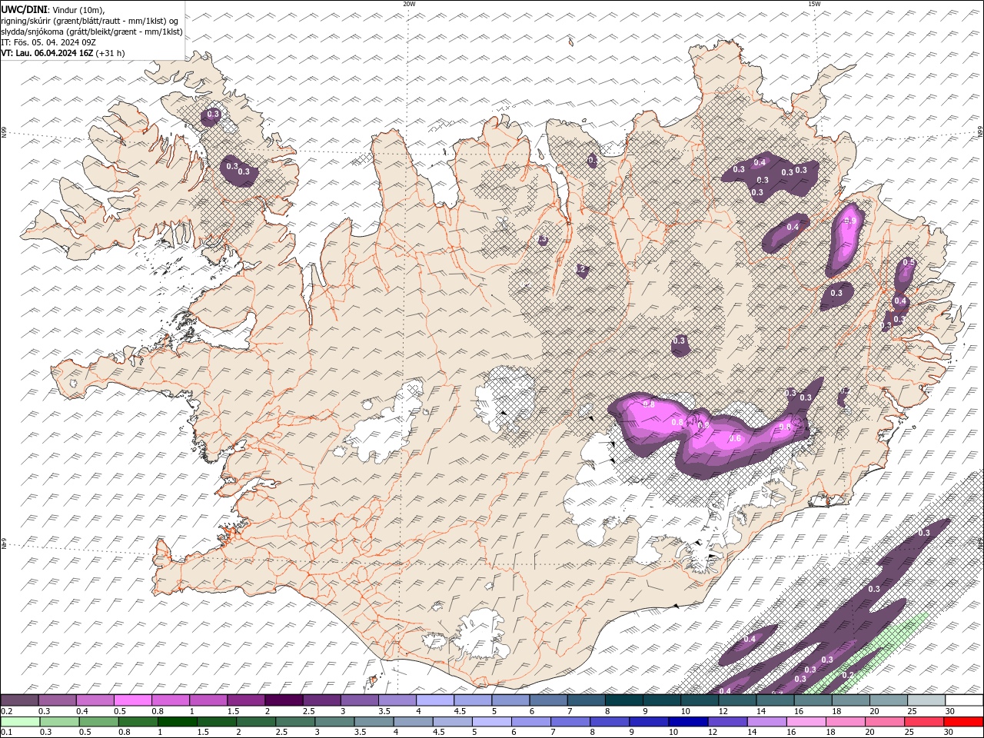The image size is (984, 738).
Task: Pick the dark magenta 1.5–2 snow legend swatch
Action: pos(246,700)
